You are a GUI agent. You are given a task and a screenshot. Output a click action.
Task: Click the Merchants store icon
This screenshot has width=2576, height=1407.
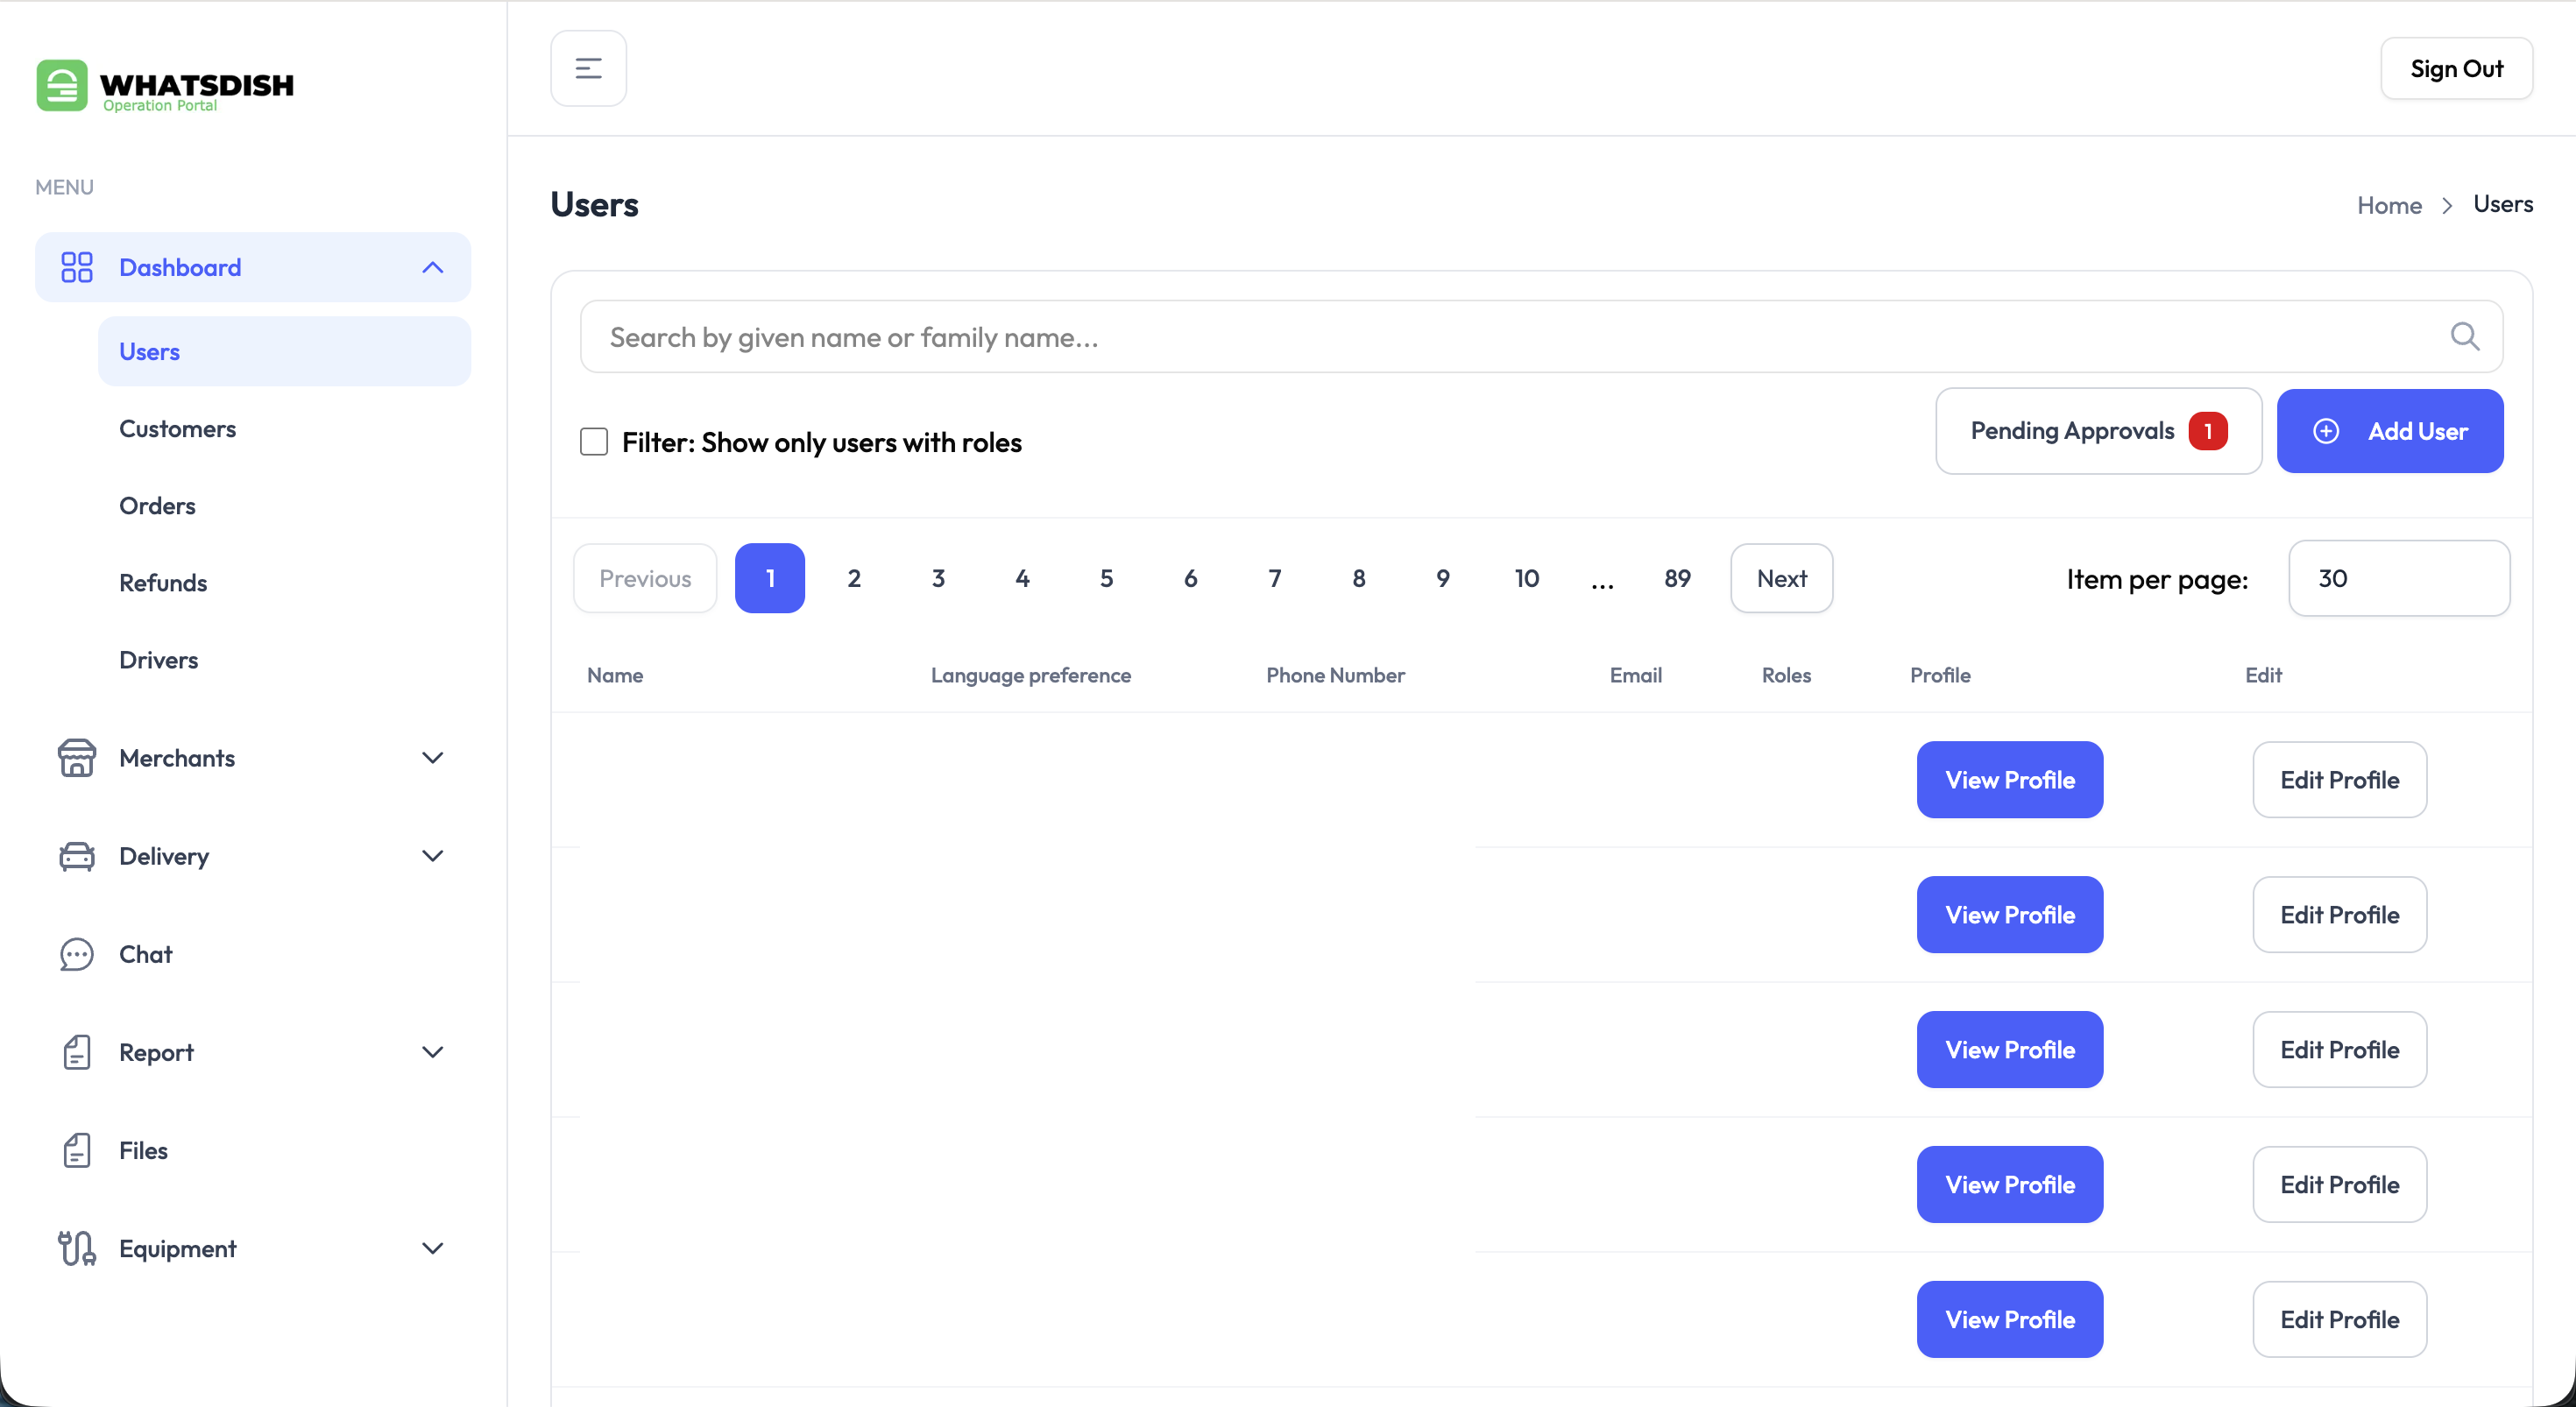(76, 758)
